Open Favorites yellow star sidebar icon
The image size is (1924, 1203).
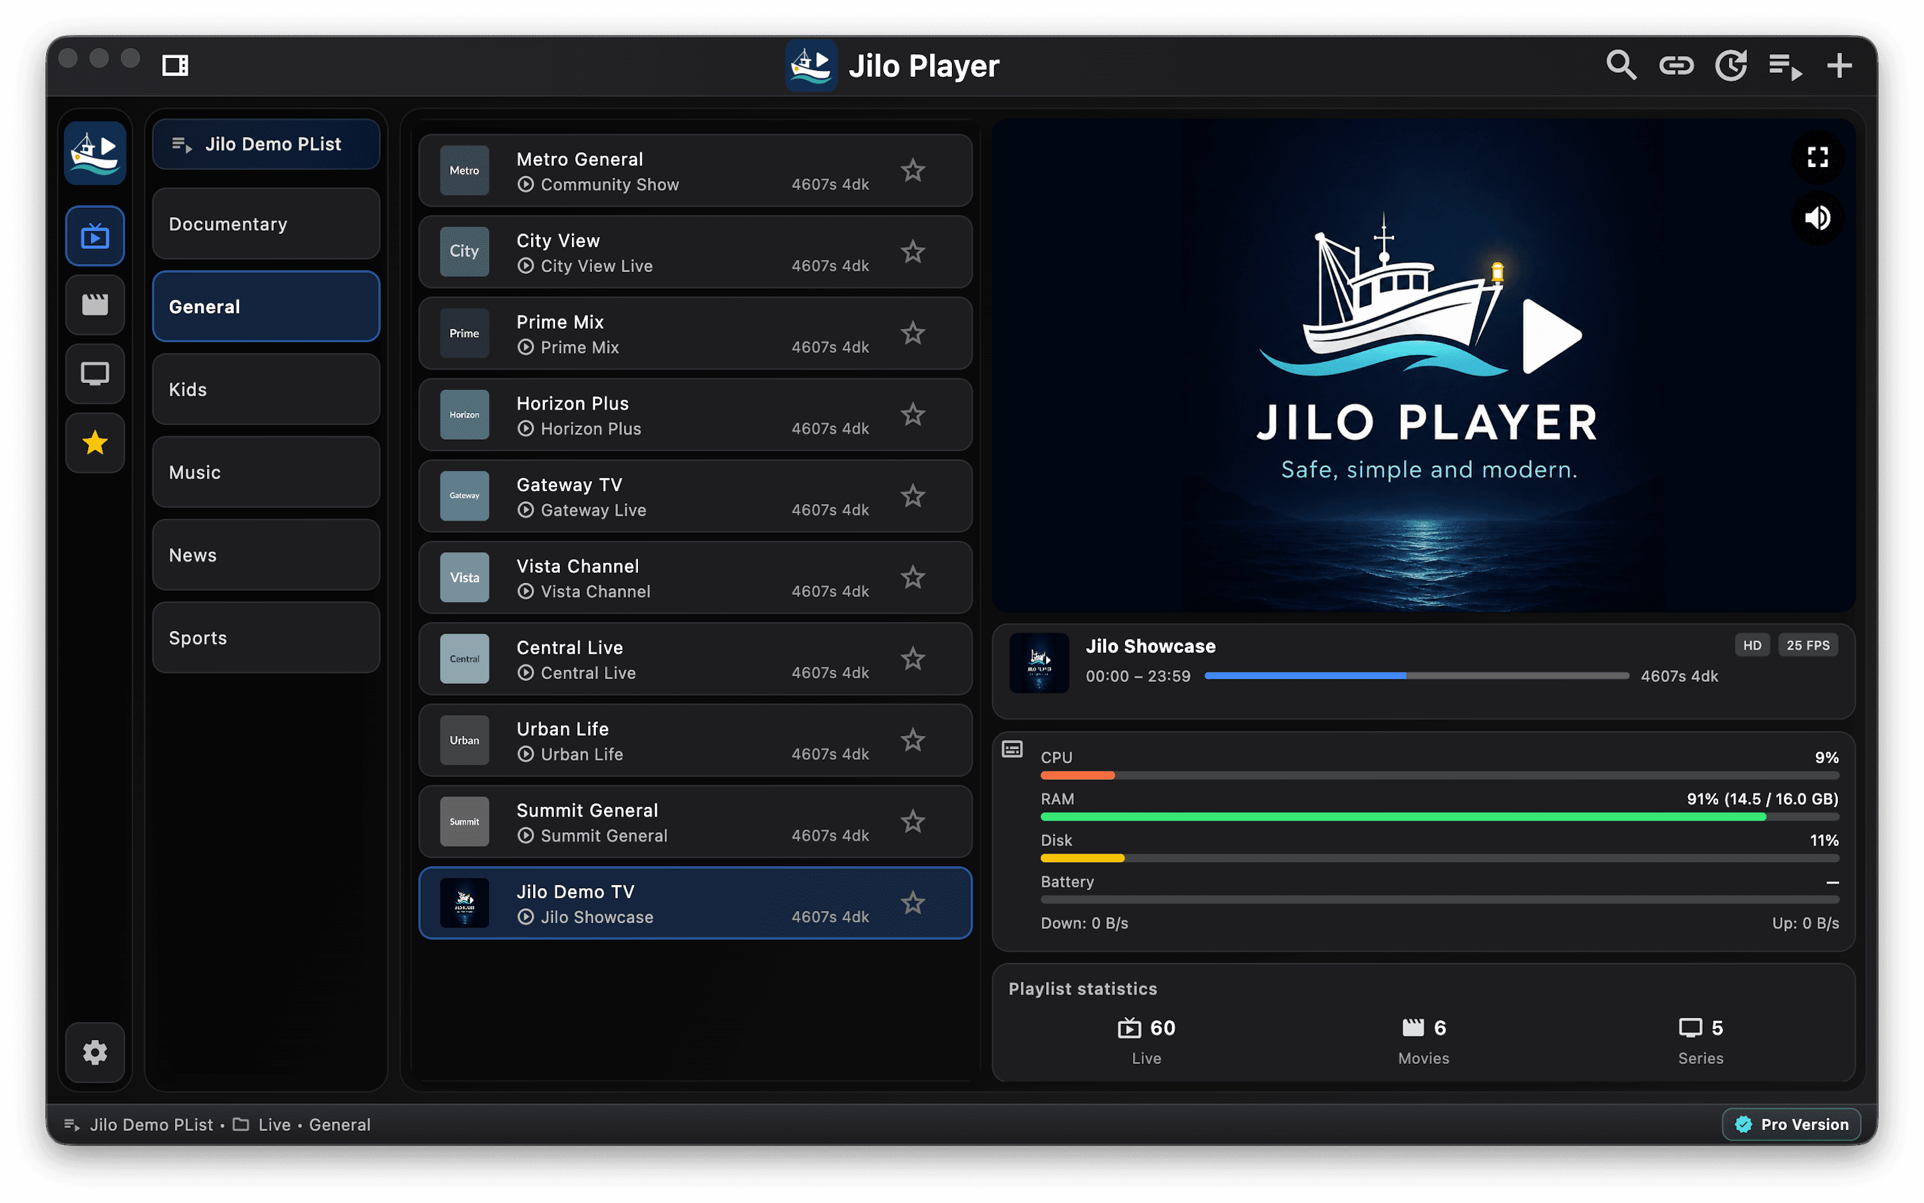pos(96,442)
